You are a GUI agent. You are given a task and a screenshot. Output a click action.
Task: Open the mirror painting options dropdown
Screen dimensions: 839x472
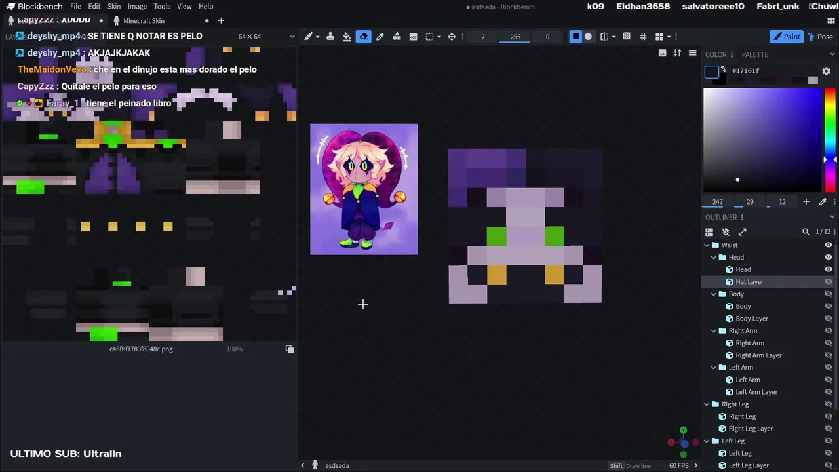614,37
